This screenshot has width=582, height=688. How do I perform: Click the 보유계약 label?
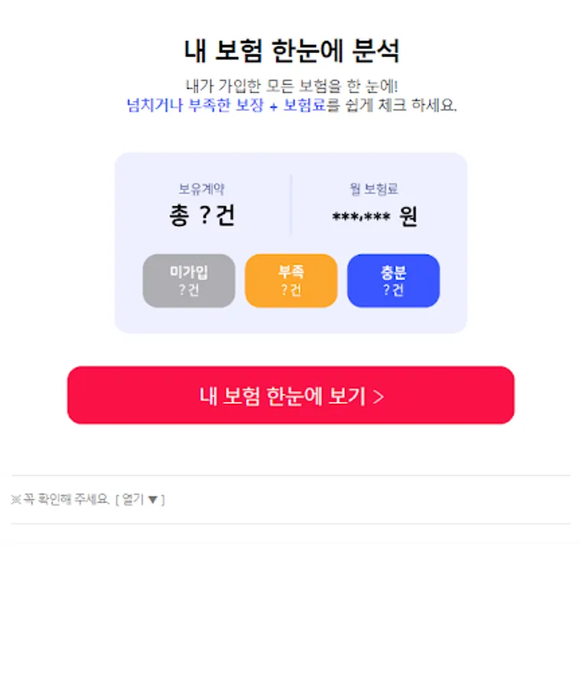click(x=201, y=189)
